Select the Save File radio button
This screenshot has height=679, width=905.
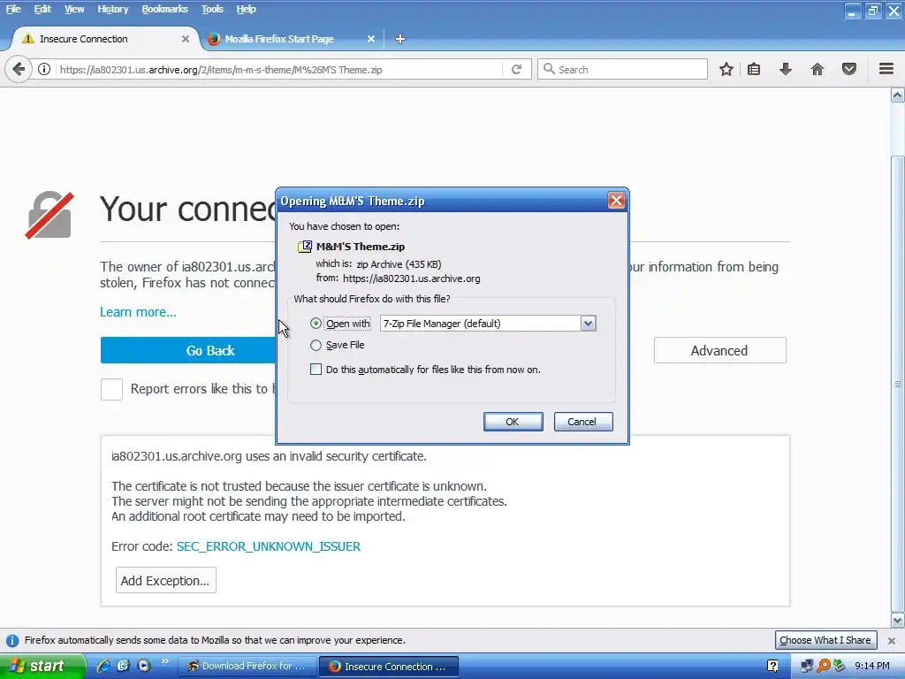pos(316,346)
